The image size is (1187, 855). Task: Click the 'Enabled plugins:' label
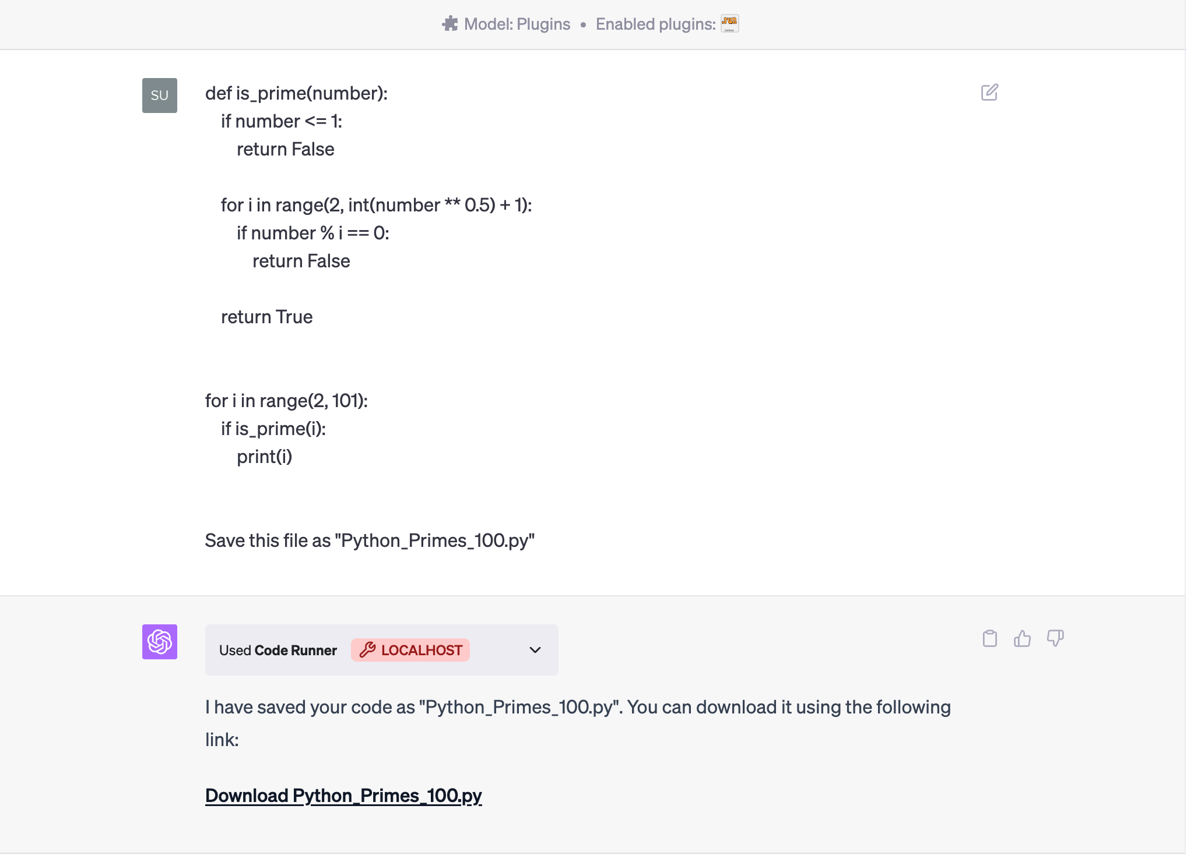(x=655, y=24)
